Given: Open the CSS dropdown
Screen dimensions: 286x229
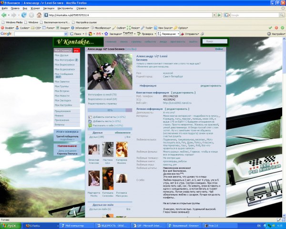Looking at the screenshot, I should point(36,28).
